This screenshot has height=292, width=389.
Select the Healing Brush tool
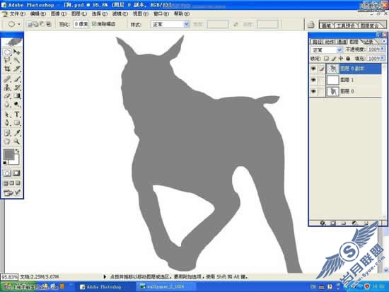7,79
